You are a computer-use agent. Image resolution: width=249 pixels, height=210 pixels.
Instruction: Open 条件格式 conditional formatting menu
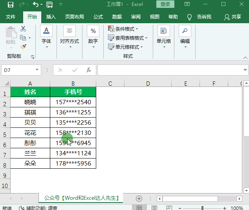[x=123, y=29]
